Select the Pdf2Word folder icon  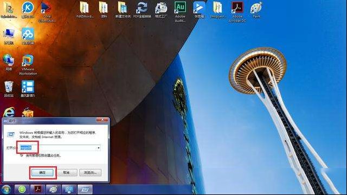(85, 10)
